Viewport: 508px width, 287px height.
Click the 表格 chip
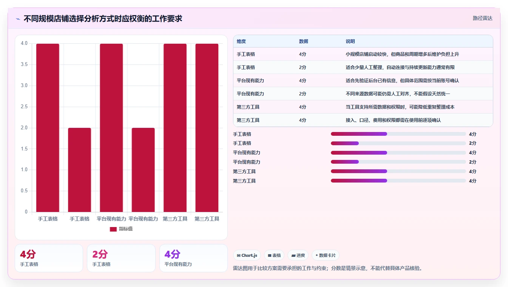point(274,255)
